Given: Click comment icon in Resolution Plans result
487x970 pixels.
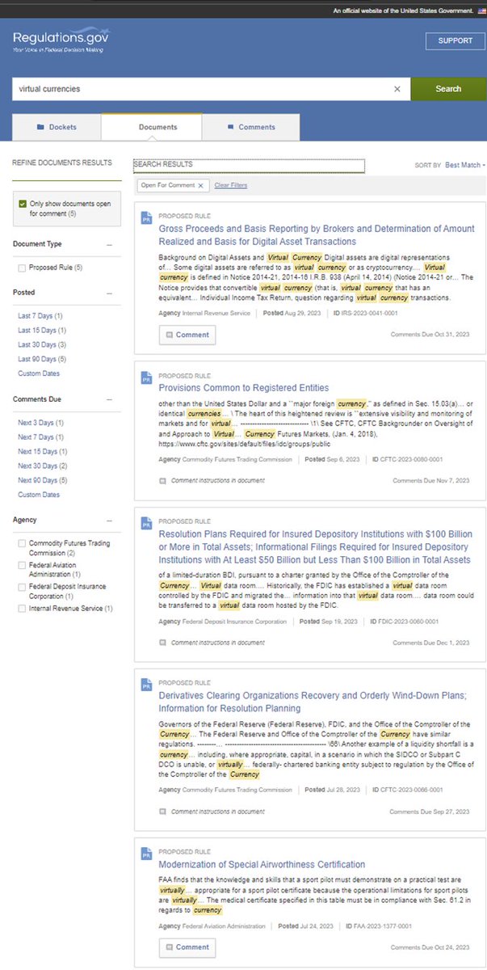Looking at the screenshot, I should click(163, 643).
